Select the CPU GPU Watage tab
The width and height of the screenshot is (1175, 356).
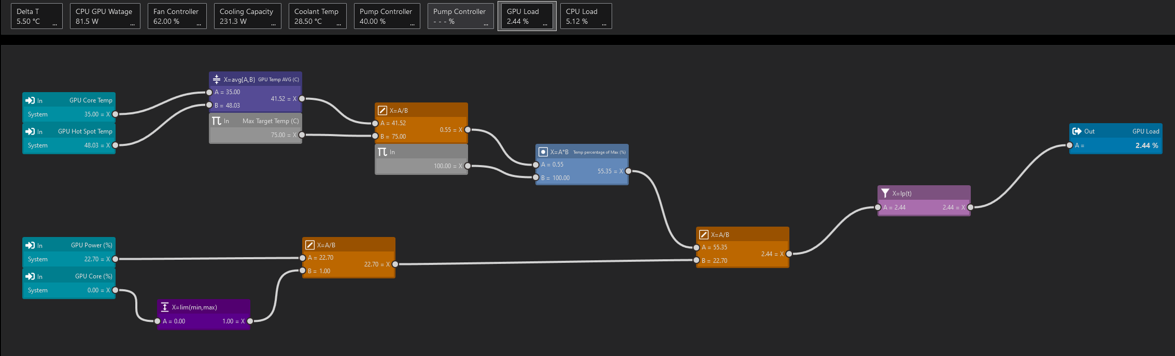point(105,16)
